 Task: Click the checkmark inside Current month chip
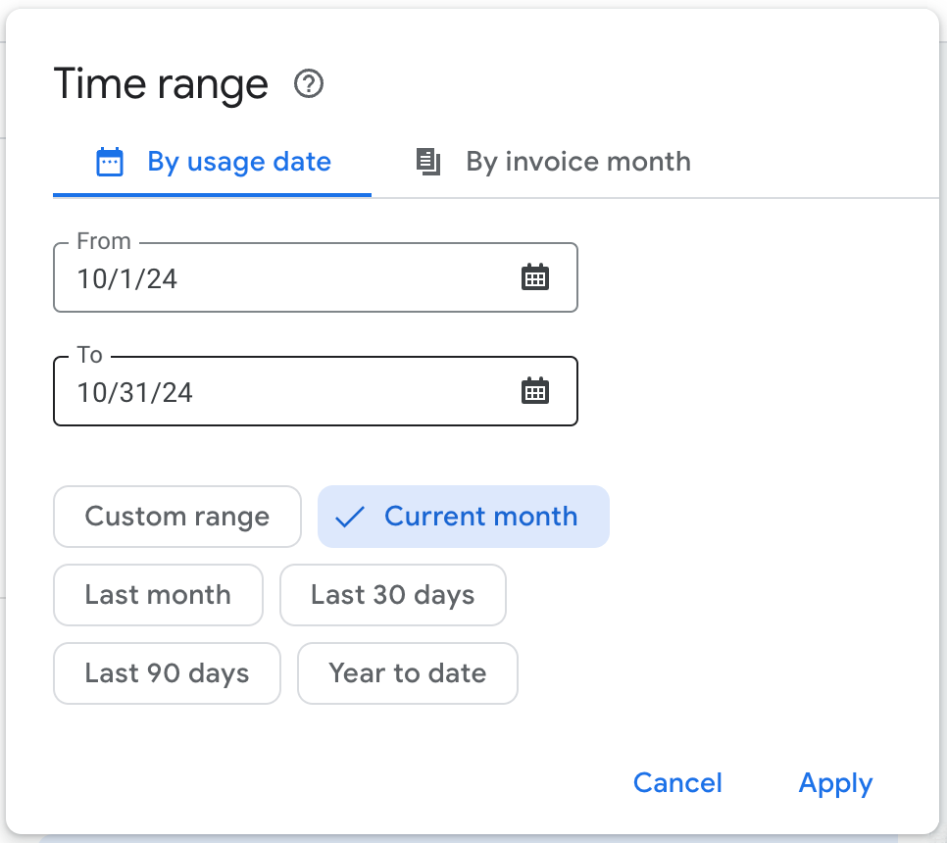349,517
